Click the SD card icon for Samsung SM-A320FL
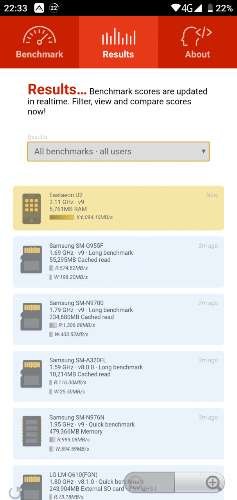 coord(31,374)
